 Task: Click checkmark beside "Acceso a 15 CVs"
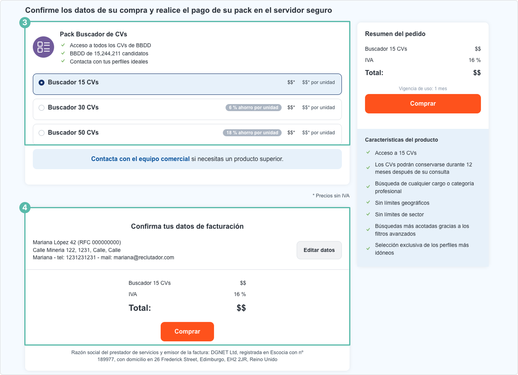[368, 153]
